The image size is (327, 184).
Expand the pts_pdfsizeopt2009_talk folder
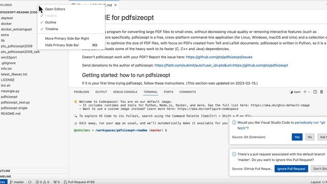pyautogui.click(x=20, y=52)
